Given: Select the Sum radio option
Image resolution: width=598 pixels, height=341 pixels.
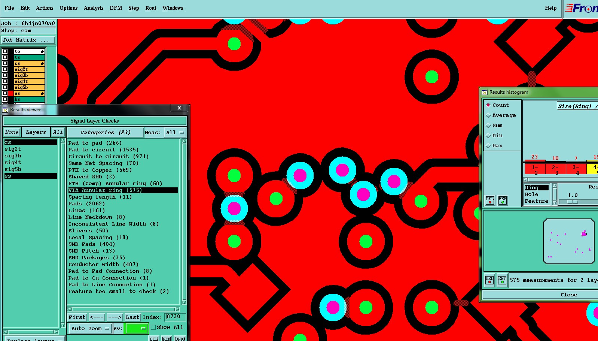Looking at the screenshot, I should point(488,126).
